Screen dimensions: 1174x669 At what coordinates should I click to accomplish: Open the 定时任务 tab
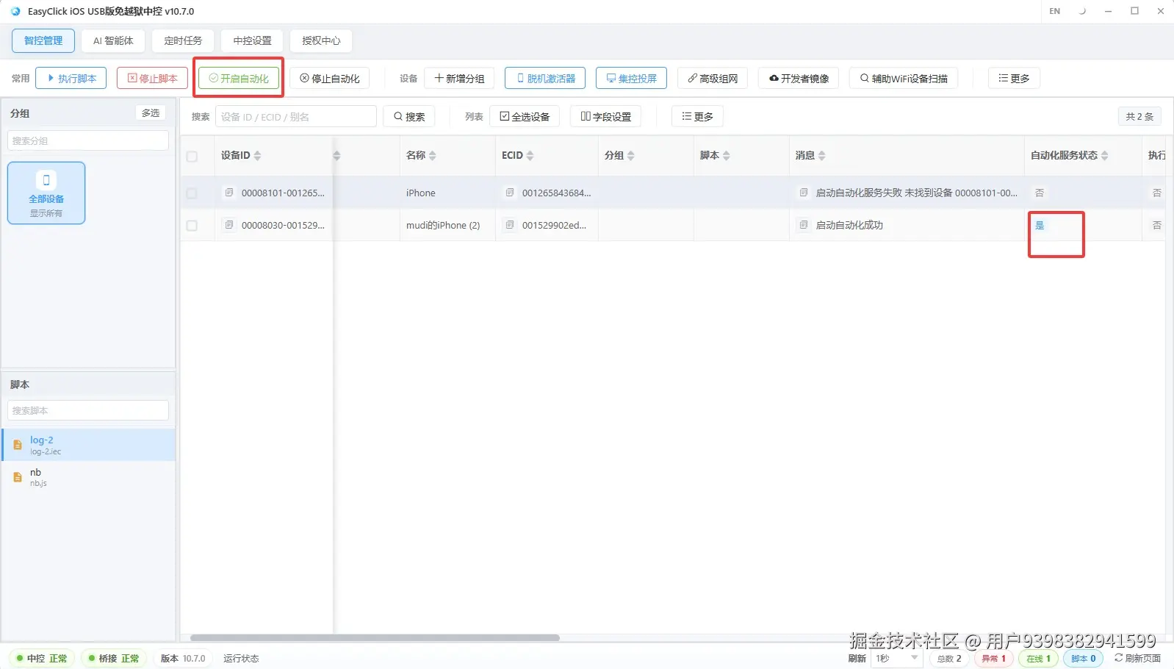pos(183,40)
